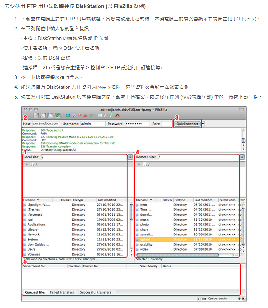268x308 pixels.
Task: Switch to the Queued files tab
Action: coord(35,292)
